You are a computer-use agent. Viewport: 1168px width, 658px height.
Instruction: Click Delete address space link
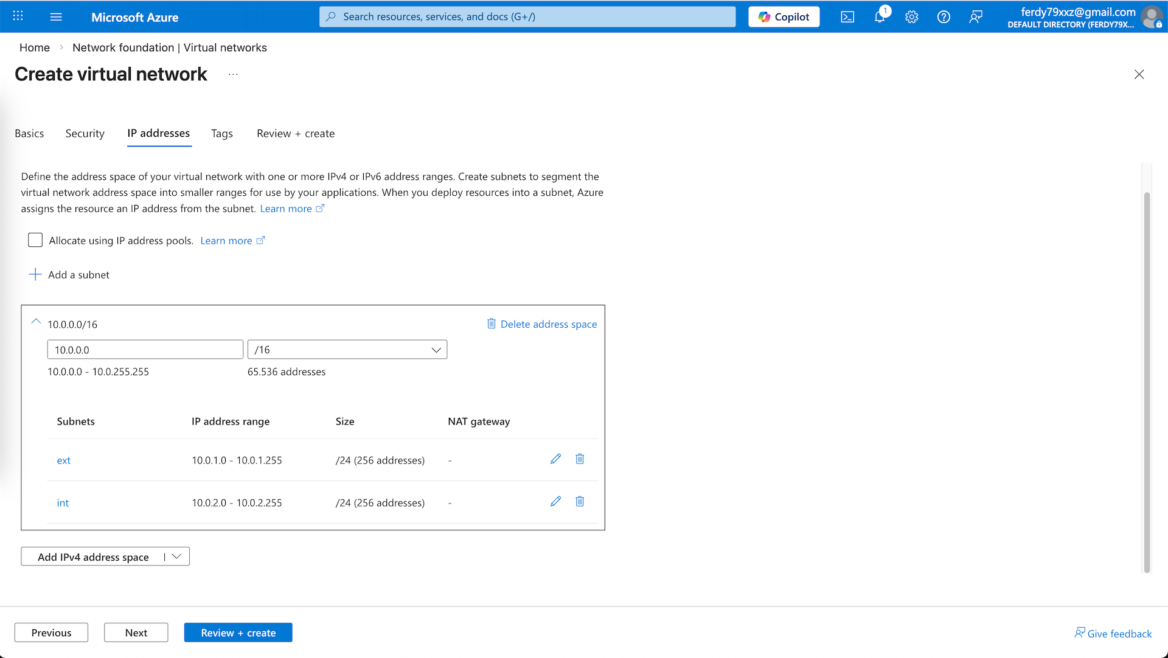pos(542,324)
